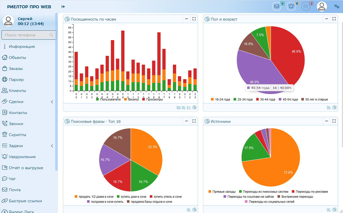Collapse the sidebar with the arrow icon

click(x=63, y=7)
